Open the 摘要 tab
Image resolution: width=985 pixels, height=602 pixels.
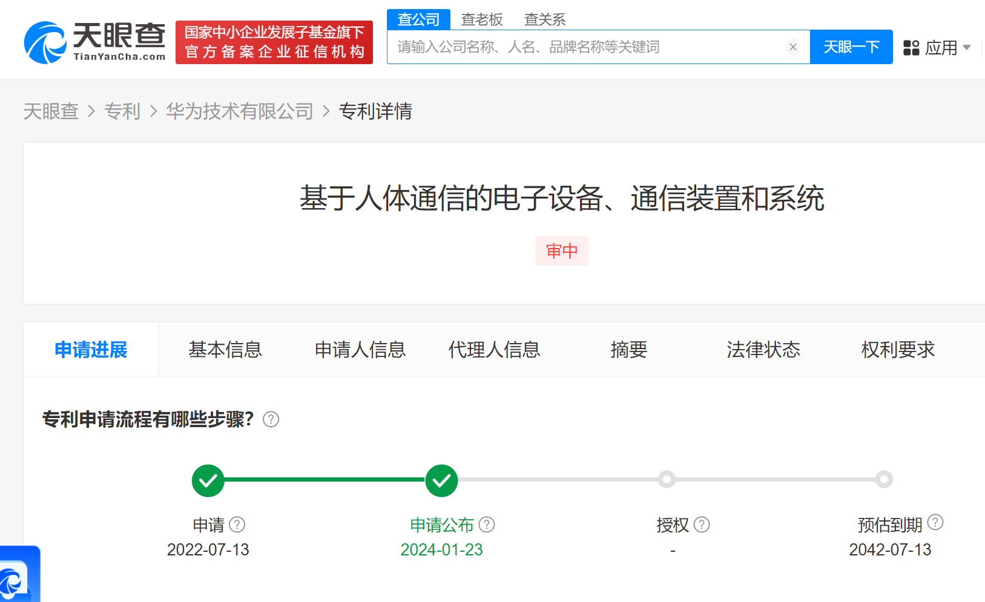point(629,350)
